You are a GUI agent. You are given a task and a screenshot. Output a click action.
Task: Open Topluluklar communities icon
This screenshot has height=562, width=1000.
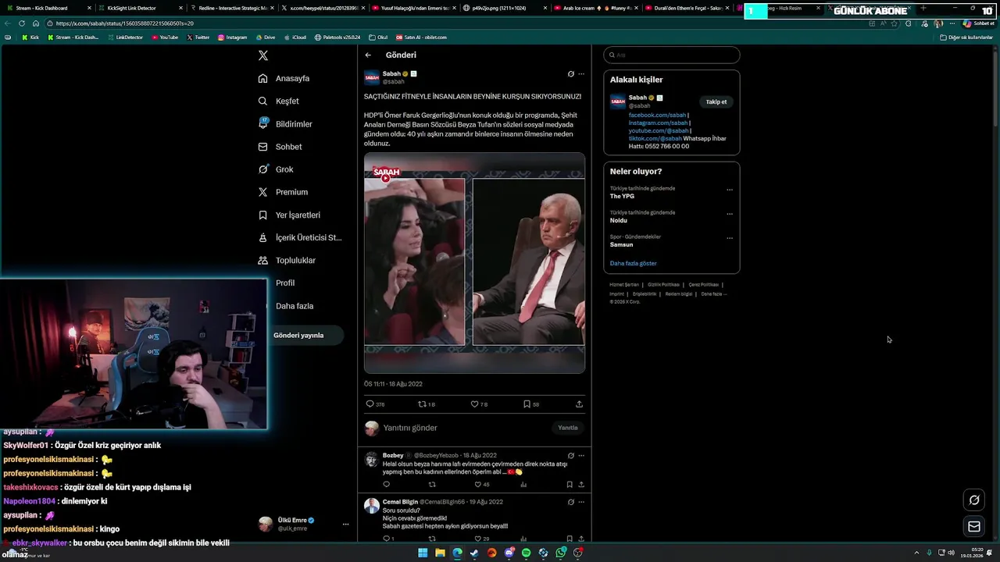click(263, 260)
